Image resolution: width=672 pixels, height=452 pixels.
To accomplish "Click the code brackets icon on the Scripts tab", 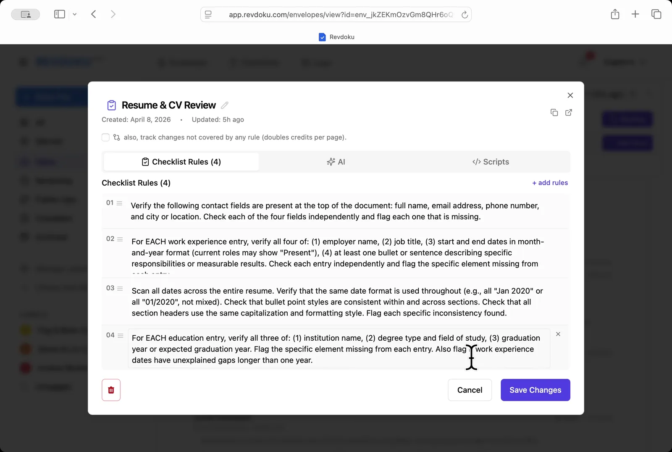I will (477, 162).
